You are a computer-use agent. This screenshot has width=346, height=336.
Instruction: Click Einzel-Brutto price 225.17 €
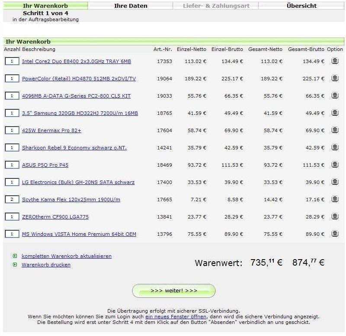click(232, 79)
